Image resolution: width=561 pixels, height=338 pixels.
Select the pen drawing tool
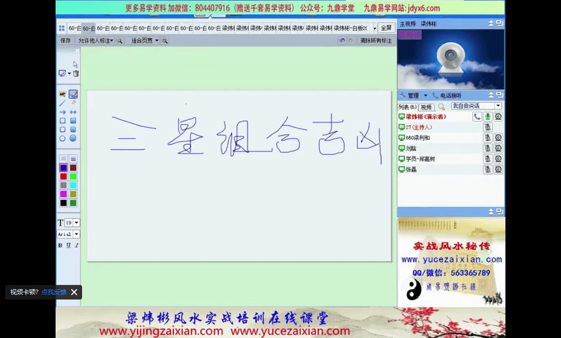tap(73, 94)
